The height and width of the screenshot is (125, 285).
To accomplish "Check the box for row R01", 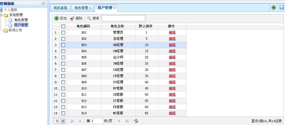I will 63,33.
